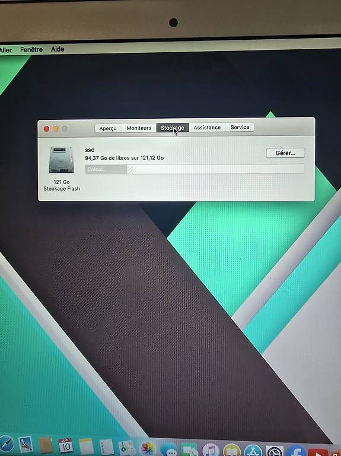Open the Calendar app showing 10

pos(66,446)
